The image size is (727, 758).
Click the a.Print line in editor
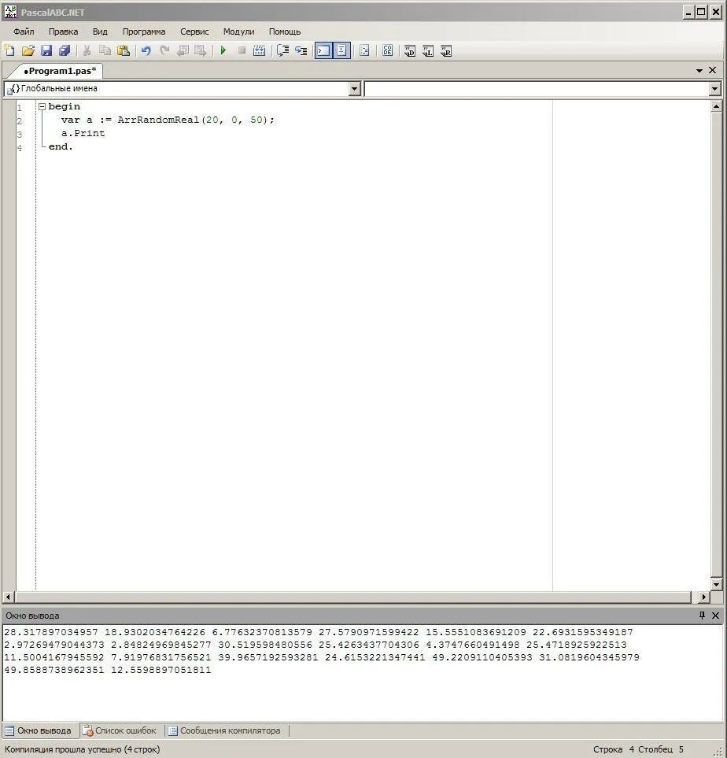tap(83, 134)
